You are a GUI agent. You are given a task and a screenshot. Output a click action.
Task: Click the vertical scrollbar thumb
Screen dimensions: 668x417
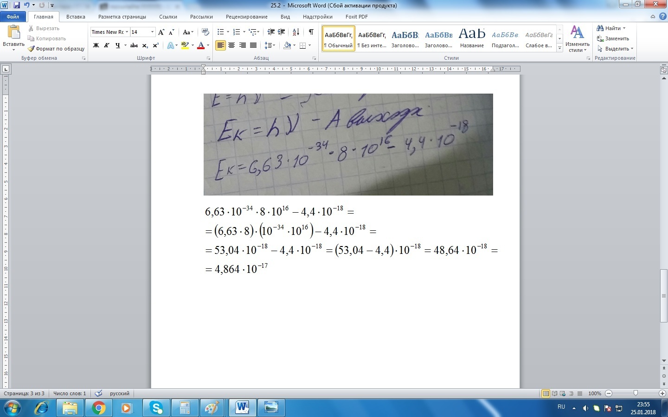click(664, 296)
